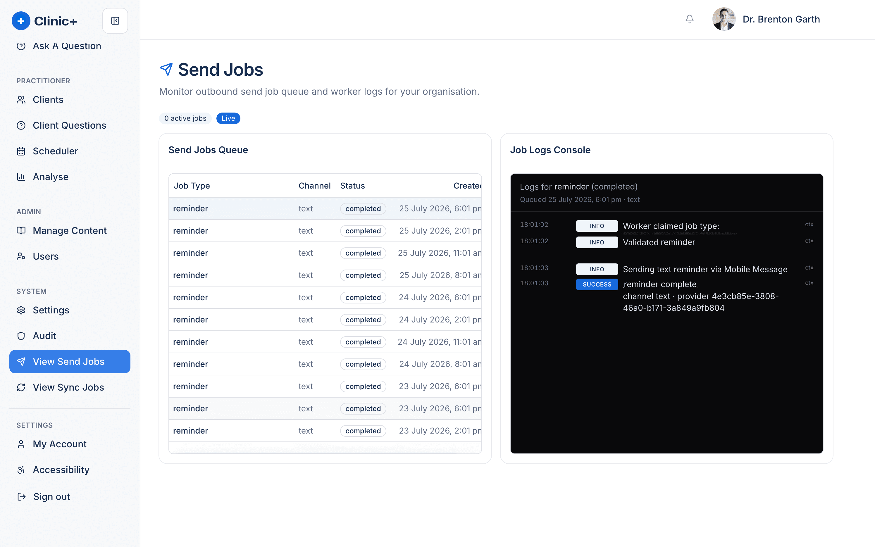This screenshot has width=875, height=547.
Task: Sort by Status column header
Action: tap(352, 186)
